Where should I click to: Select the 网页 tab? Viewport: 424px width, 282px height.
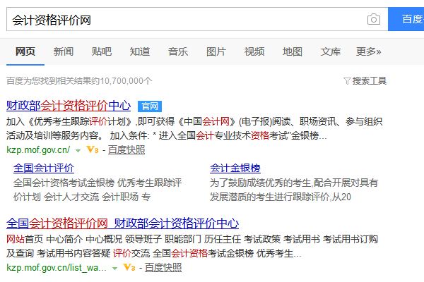[25, 51]
